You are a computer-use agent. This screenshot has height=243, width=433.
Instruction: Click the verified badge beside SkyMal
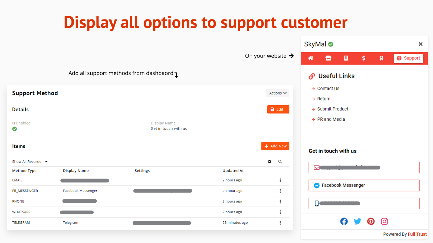(x=331, y=44)
